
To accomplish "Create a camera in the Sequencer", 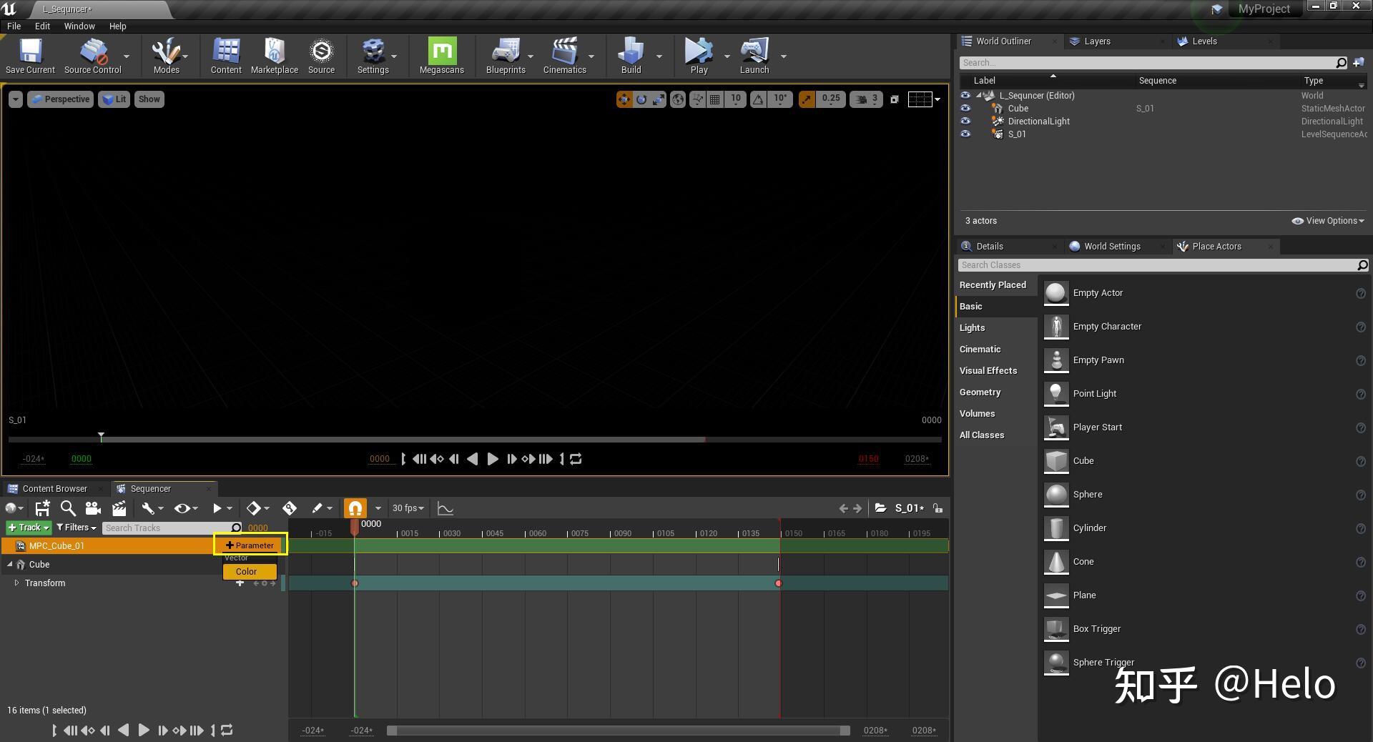I will pos(93,508).
